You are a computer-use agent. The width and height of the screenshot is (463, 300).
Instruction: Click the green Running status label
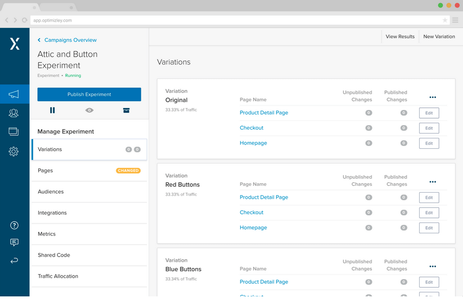pos(73,75)
